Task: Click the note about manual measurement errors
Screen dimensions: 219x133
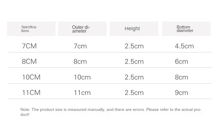Action: [111, 112]
